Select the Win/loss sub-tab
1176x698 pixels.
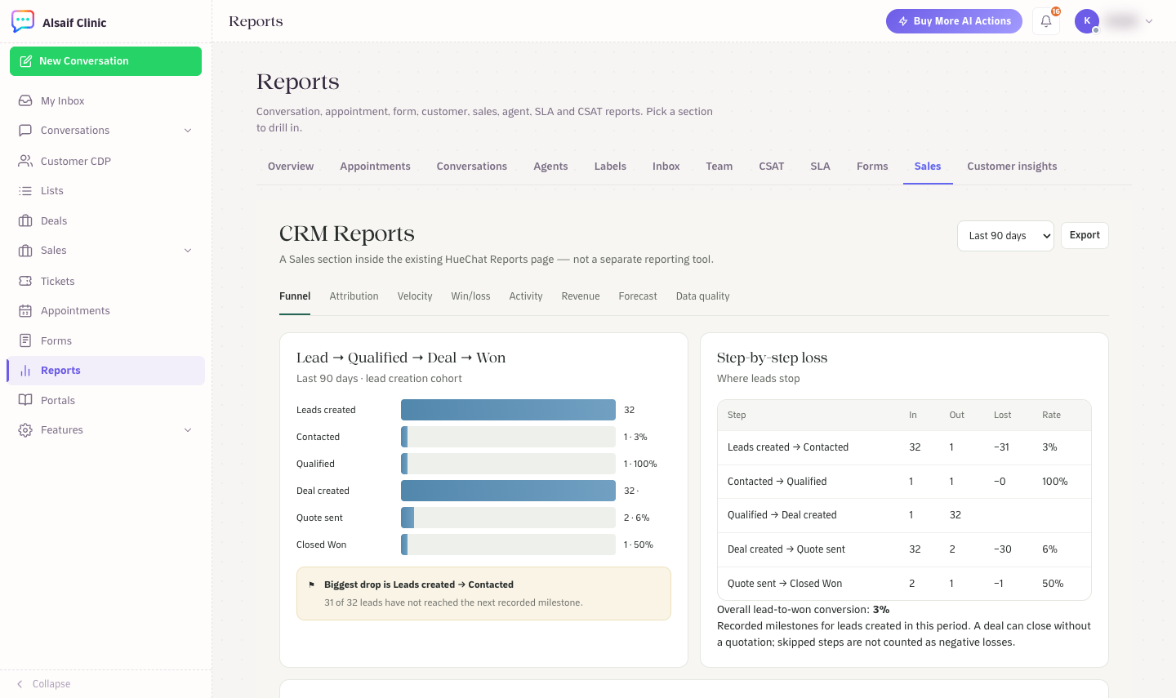tap(470, 296)
